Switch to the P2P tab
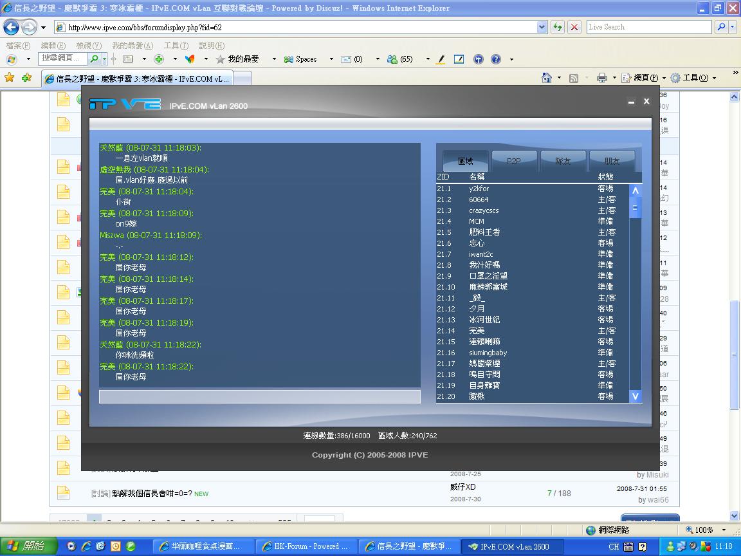This screenshot has width=741, height=556. [514, 161]
